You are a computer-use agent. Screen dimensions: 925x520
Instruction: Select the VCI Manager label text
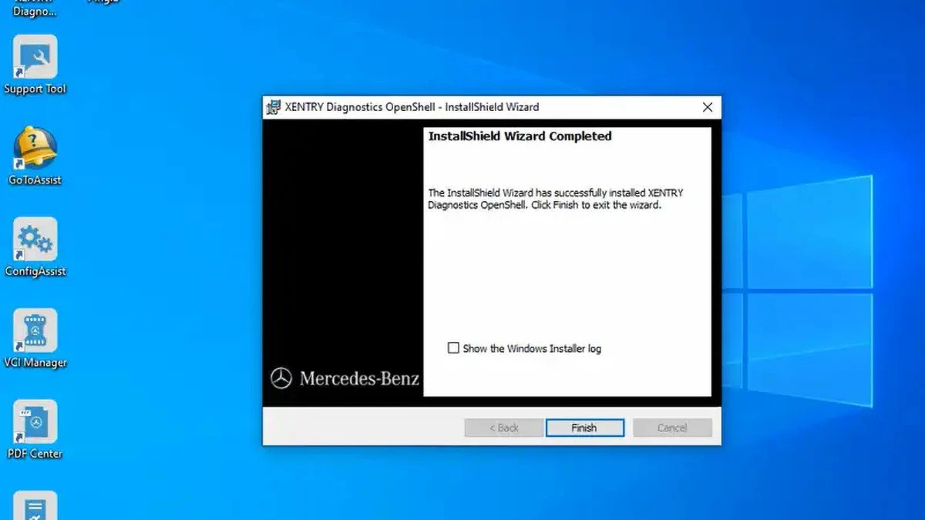(35, 363)
